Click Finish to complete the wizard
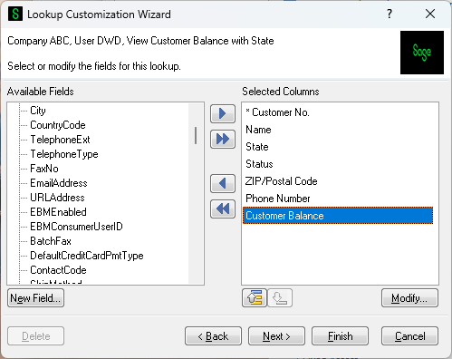Image resolution: width=452 pixels, height=359 pixels. 340,335
